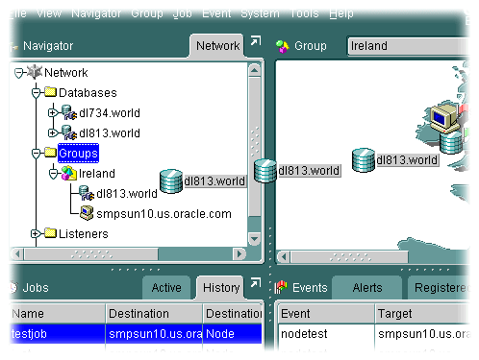Collapse the Databases folder
This screenshot has height=360, width=479.
pyautogui.click(x=36, y=93)
